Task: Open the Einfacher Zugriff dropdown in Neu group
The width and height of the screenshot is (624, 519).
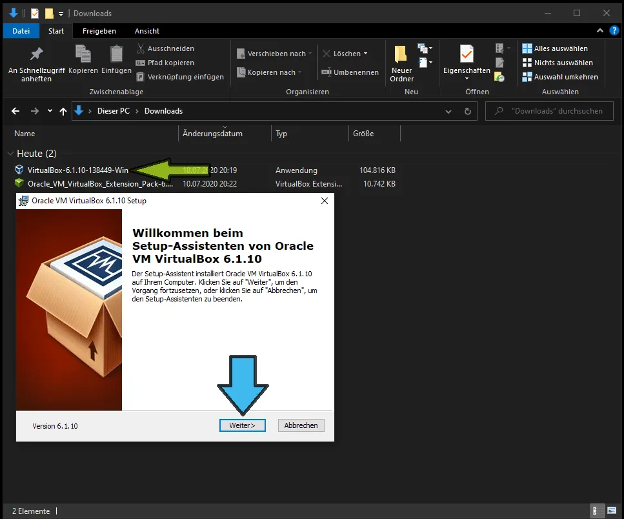Action: pos(425,63)
